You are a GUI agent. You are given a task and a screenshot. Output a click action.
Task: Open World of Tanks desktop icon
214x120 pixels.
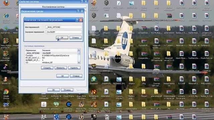pyautogui.click(x=106, y=5)
